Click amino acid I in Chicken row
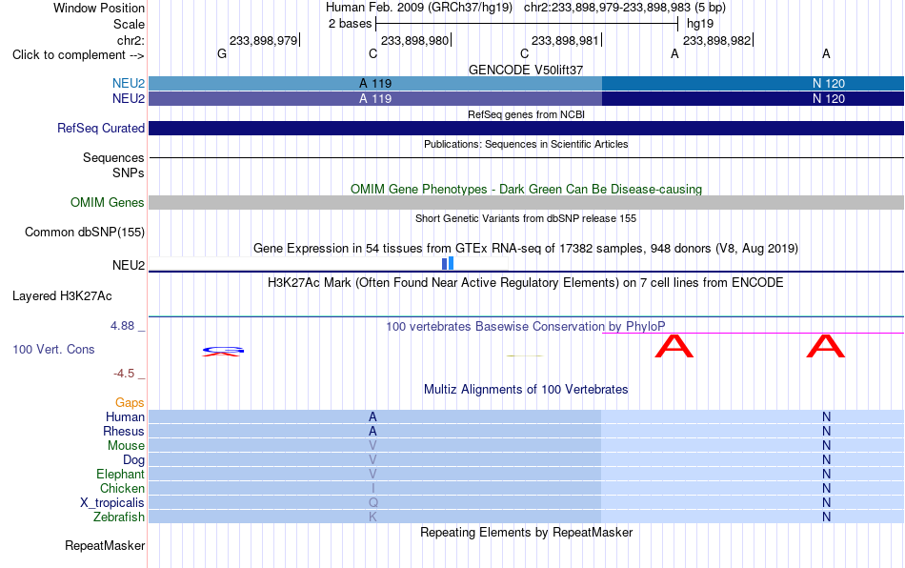Image resolution: width=905 pixels, height=568 pixels. 372,488
